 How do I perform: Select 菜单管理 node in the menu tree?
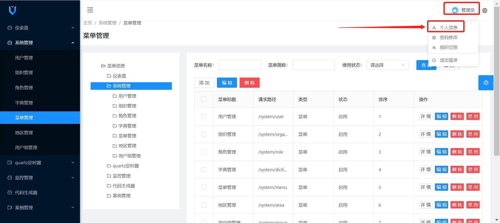pyautogui.click(x=127, y=136)
